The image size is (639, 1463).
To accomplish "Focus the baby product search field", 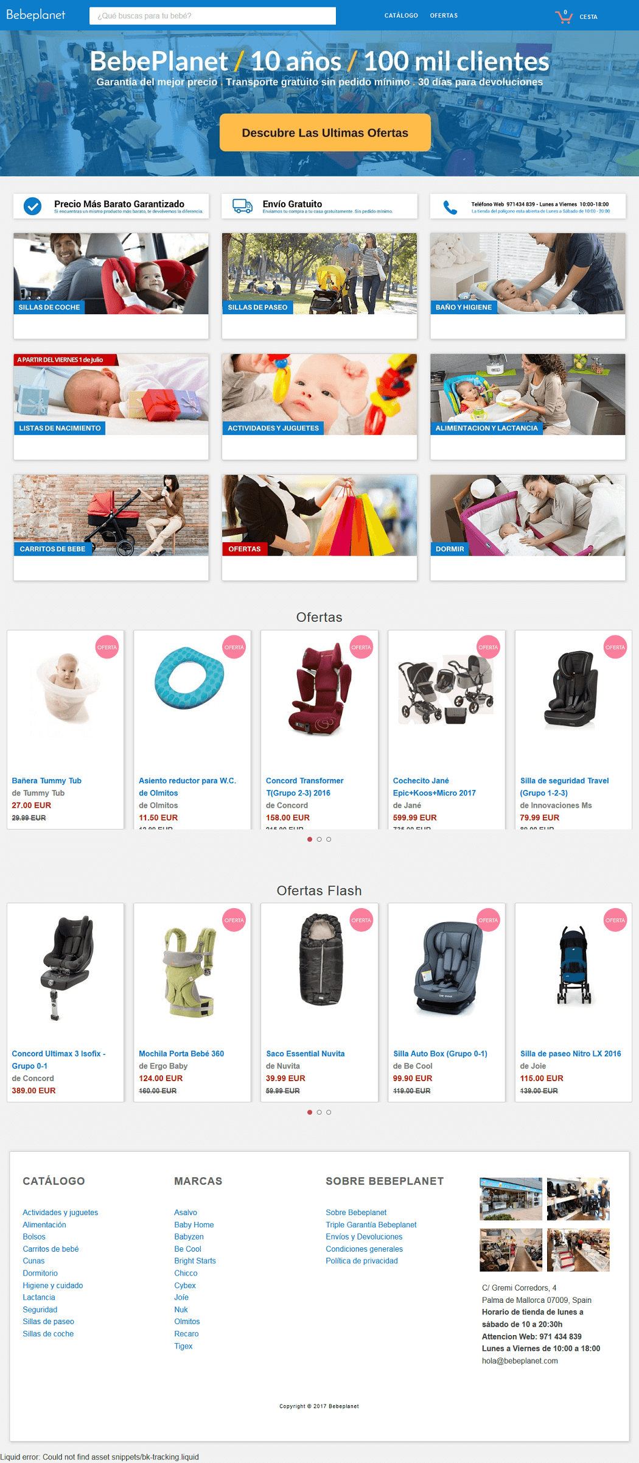I will coord(212,16).
